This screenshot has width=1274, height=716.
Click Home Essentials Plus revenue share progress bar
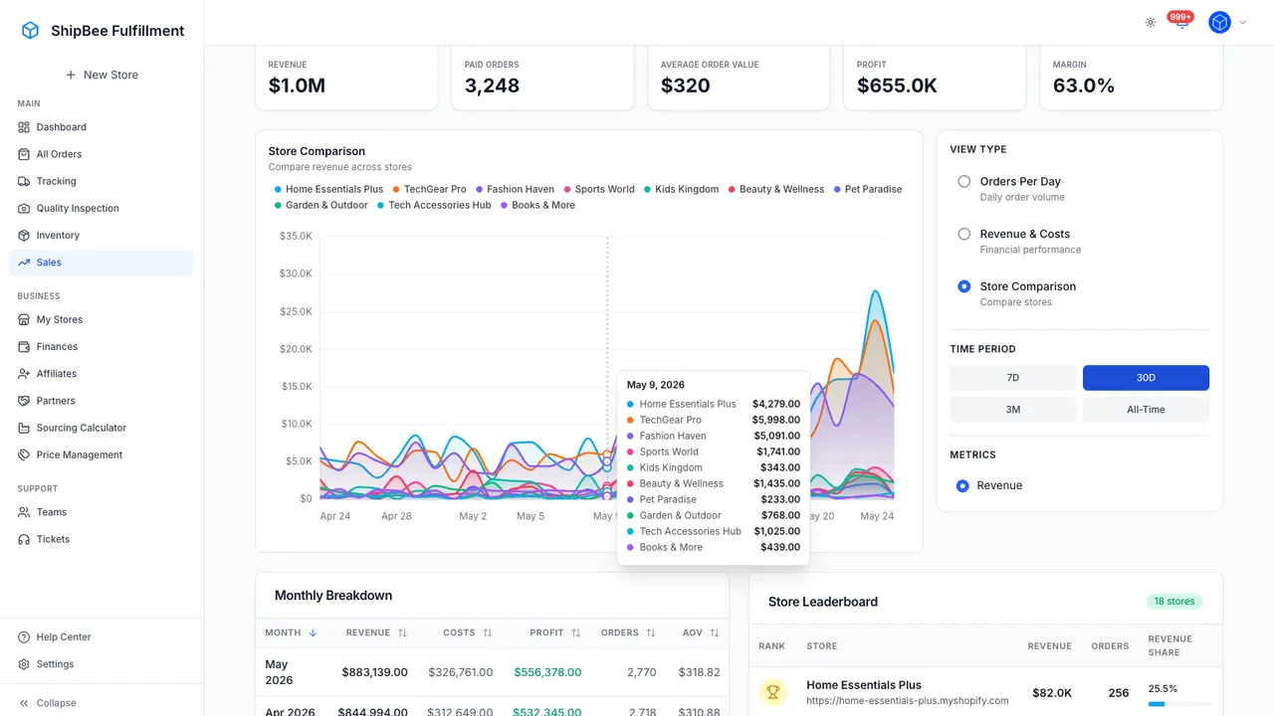click(1179, 704)
